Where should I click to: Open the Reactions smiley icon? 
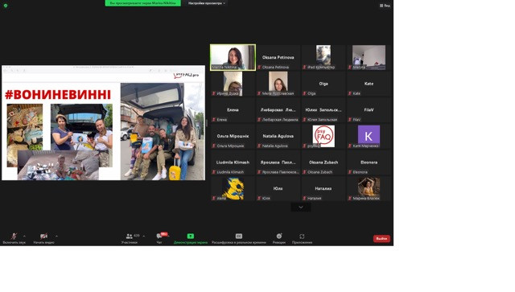(279, 236)
